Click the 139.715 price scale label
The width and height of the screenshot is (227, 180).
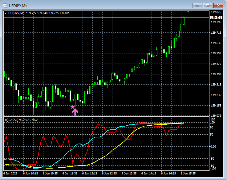pos(216,33)
